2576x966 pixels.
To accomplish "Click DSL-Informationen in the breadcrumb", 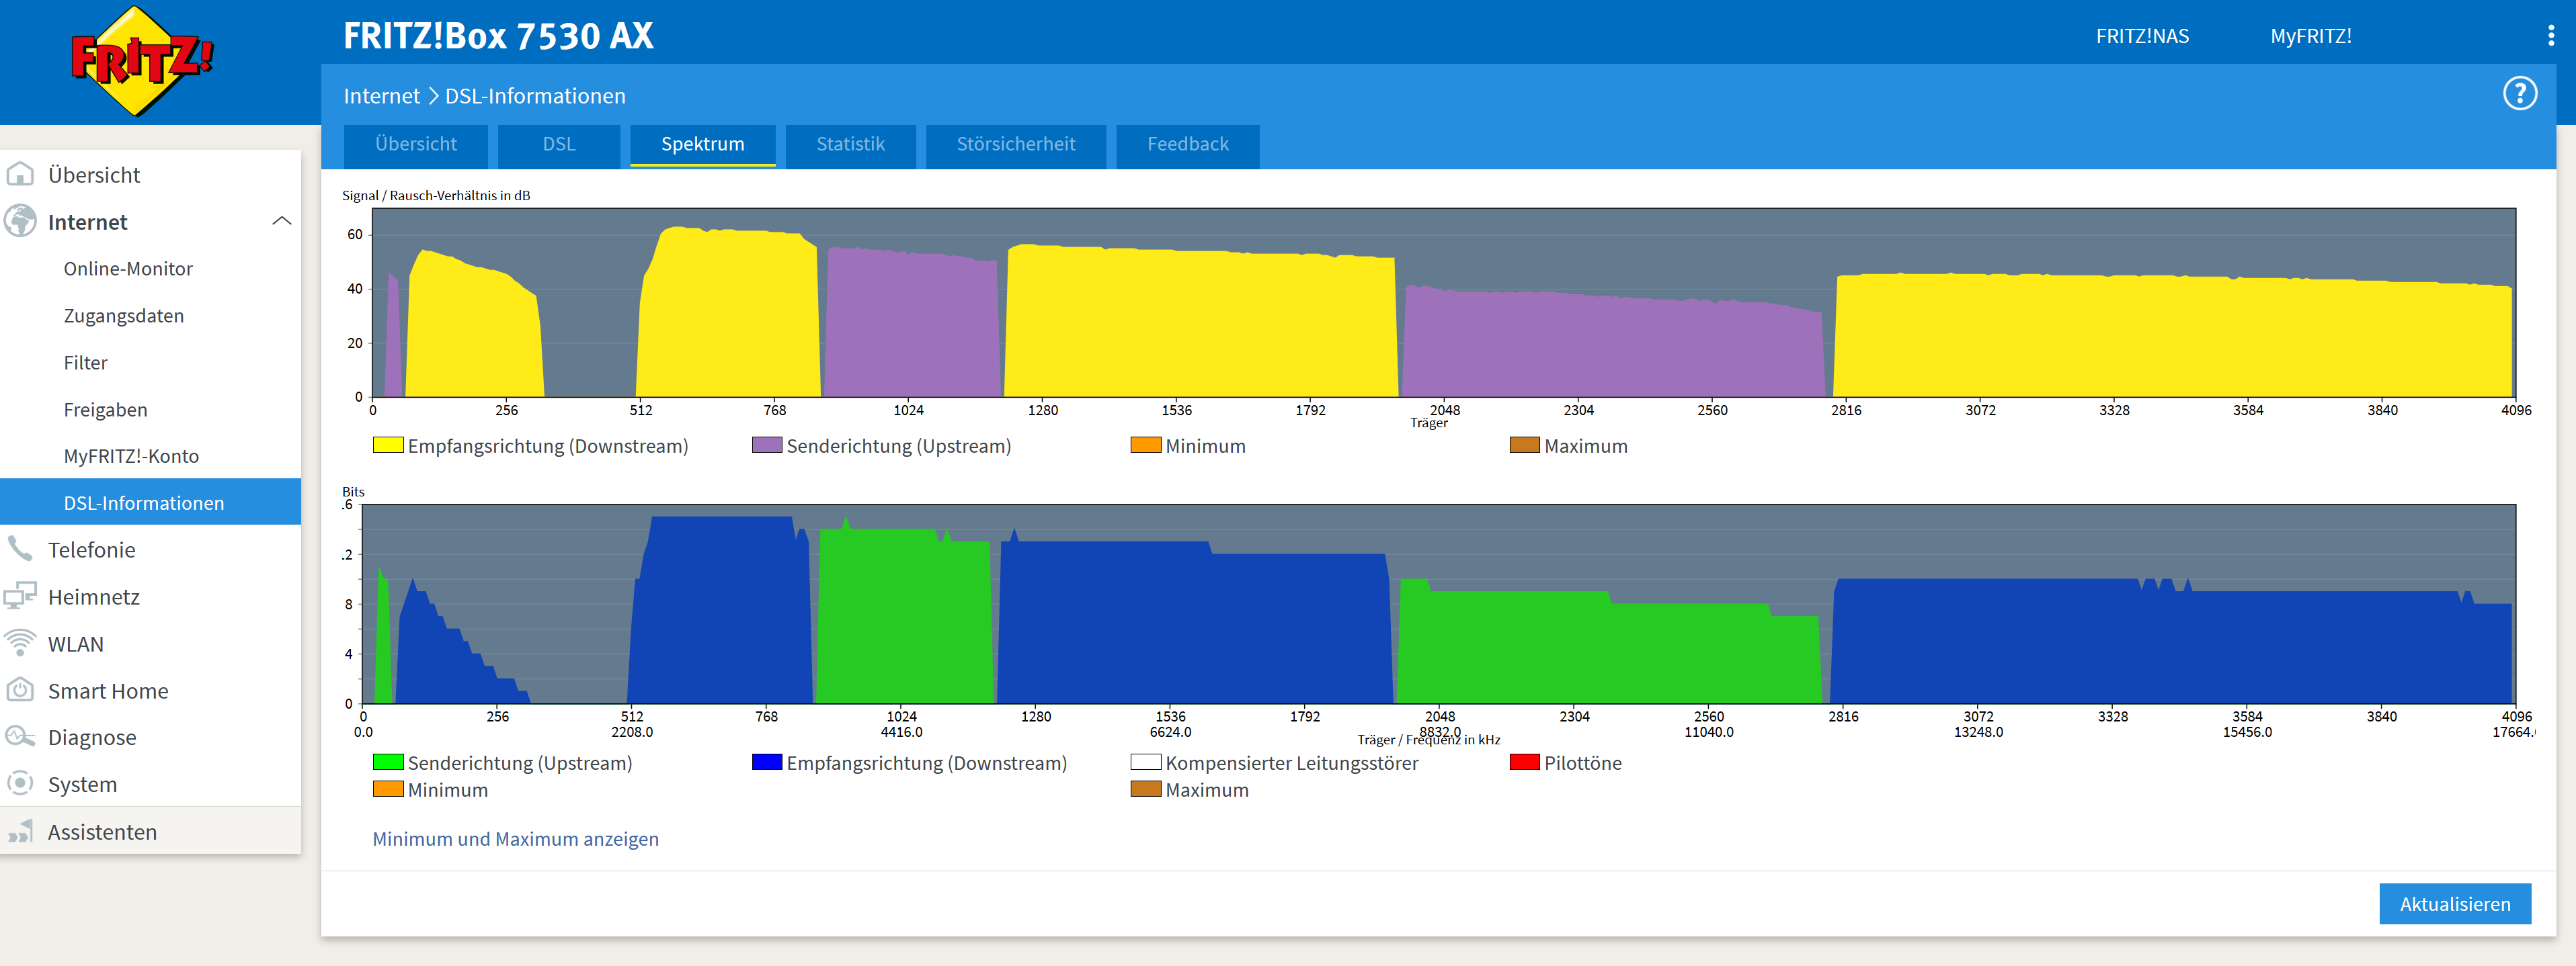I will pyautogui.click(x=535, y=96).
